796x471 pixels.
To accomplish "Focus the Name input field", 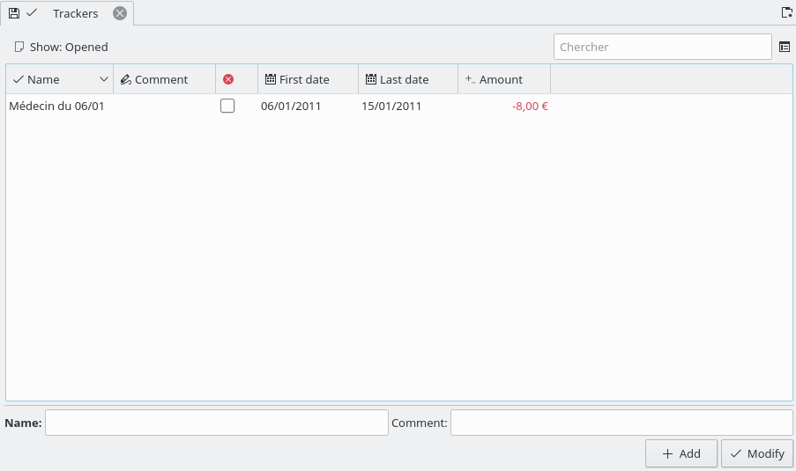I will [x=217, y=423].
